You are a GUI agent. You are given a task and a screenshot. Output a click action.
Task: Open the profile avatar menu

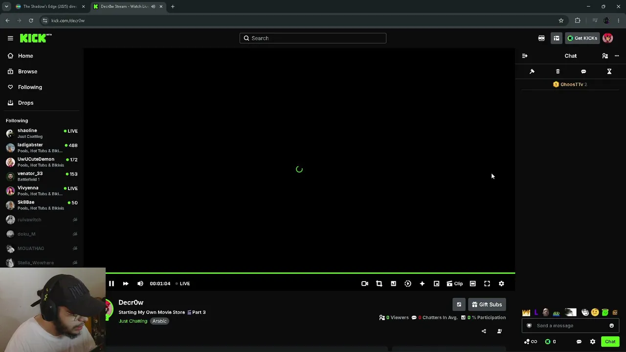pyautogui.click(x=608, y=38)
